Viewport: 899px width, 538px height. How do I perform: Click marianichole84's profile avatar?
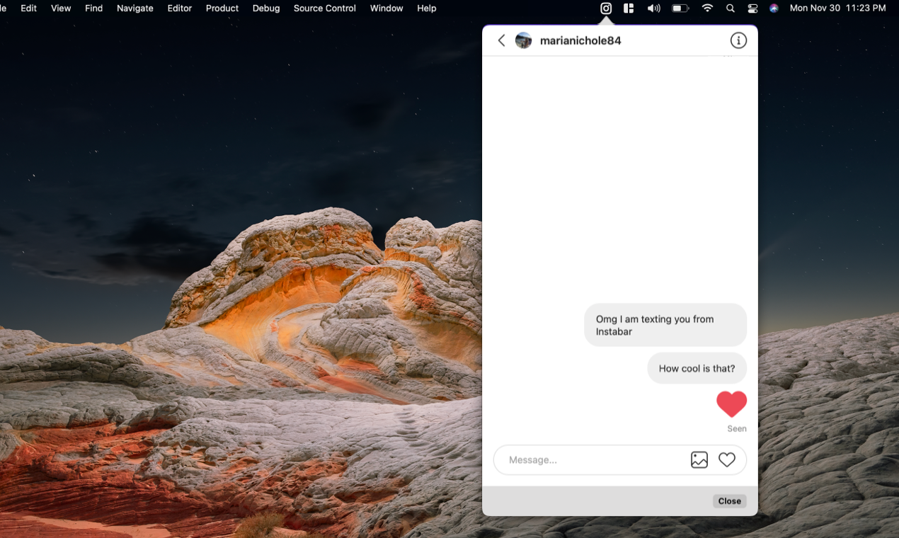(524, 40)
